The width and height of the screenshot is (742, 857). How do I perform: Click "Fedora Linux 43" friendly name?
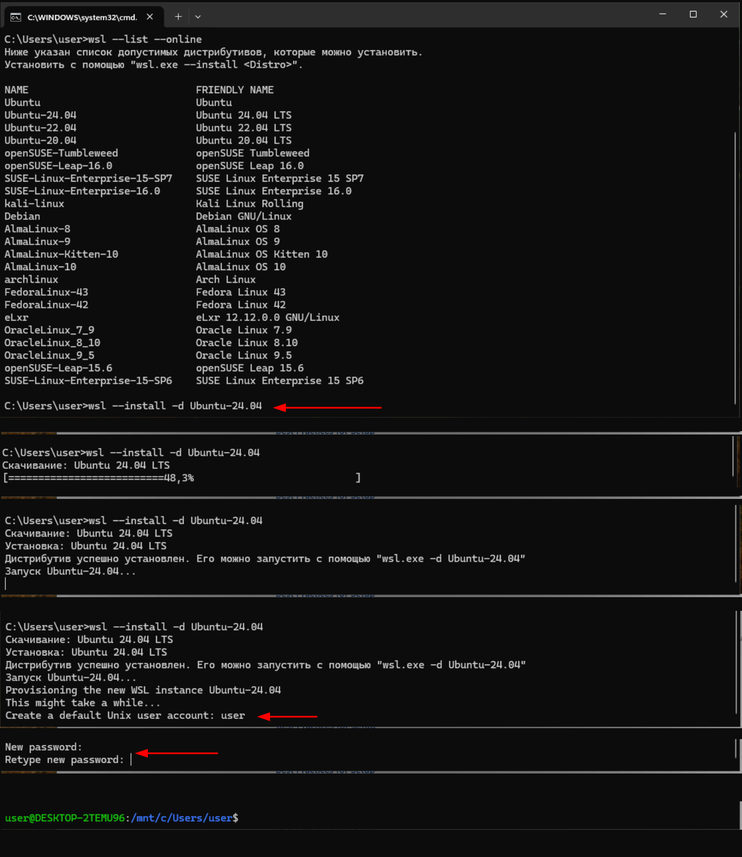click(x=241, y=292)
